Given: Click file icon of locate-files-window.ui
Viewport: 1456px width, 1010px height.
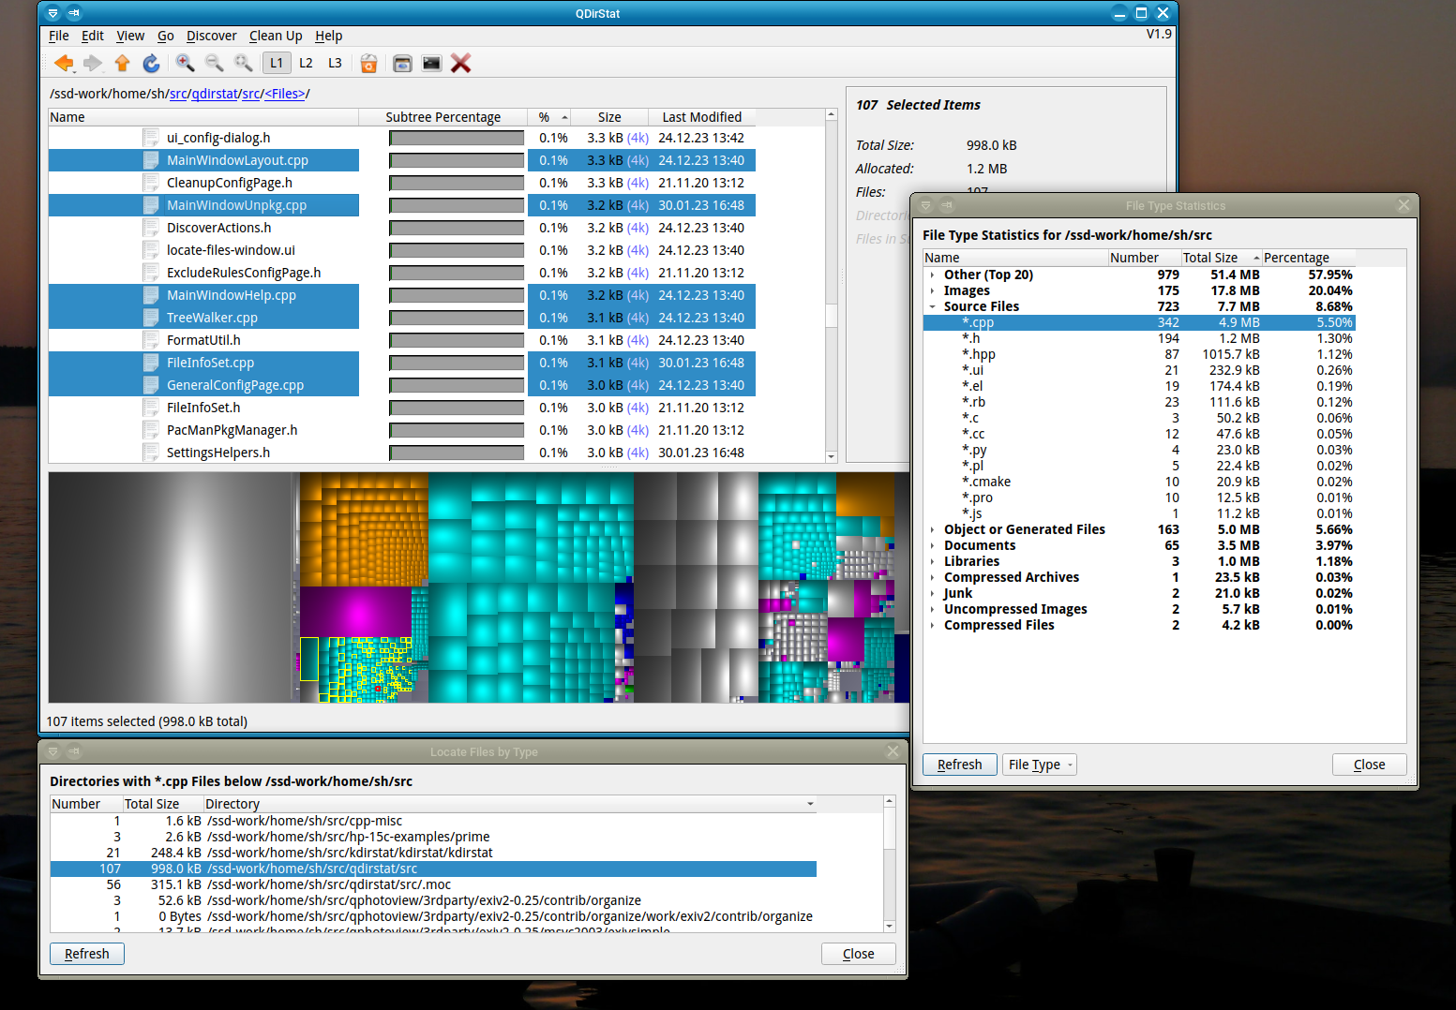Looking at the screenshot, I should tap(150, 250).
